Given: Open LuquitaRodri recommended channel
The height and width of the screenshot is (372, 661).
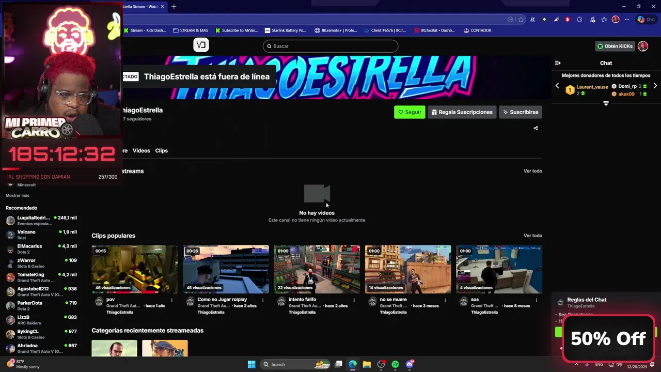Looking at the screenshot, I should (41, 221).
